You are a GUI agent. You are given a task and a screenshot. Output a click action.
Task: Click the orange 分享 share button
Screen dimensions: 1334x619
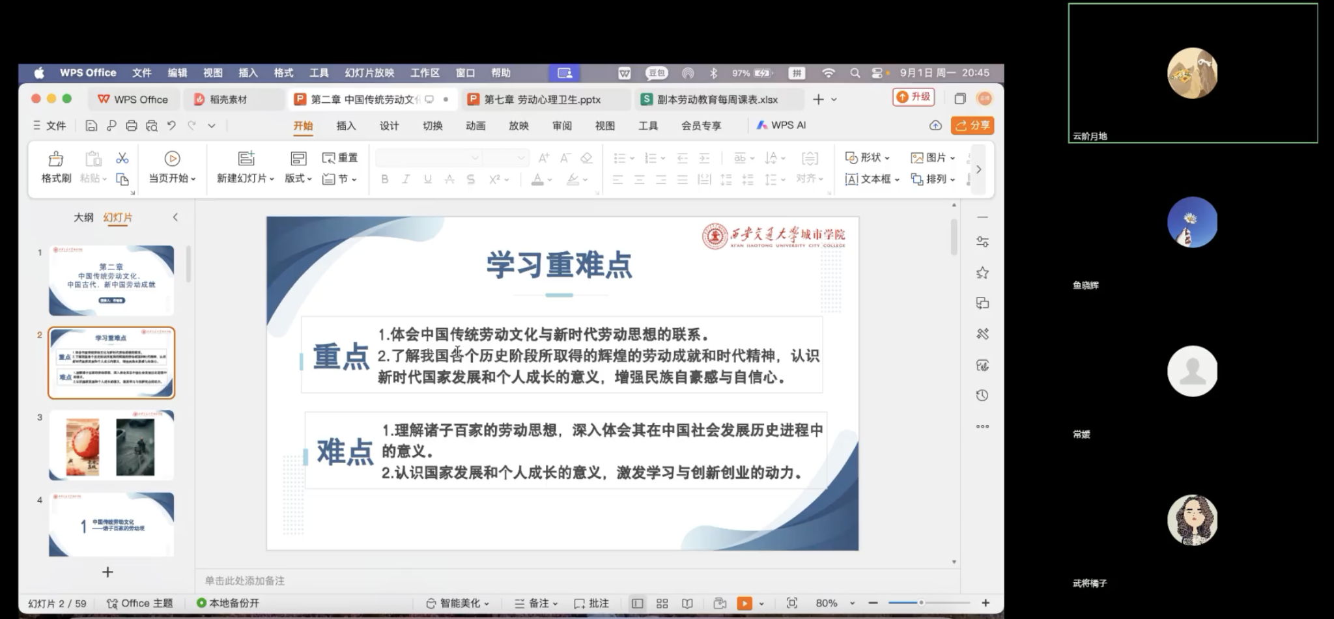972,126
